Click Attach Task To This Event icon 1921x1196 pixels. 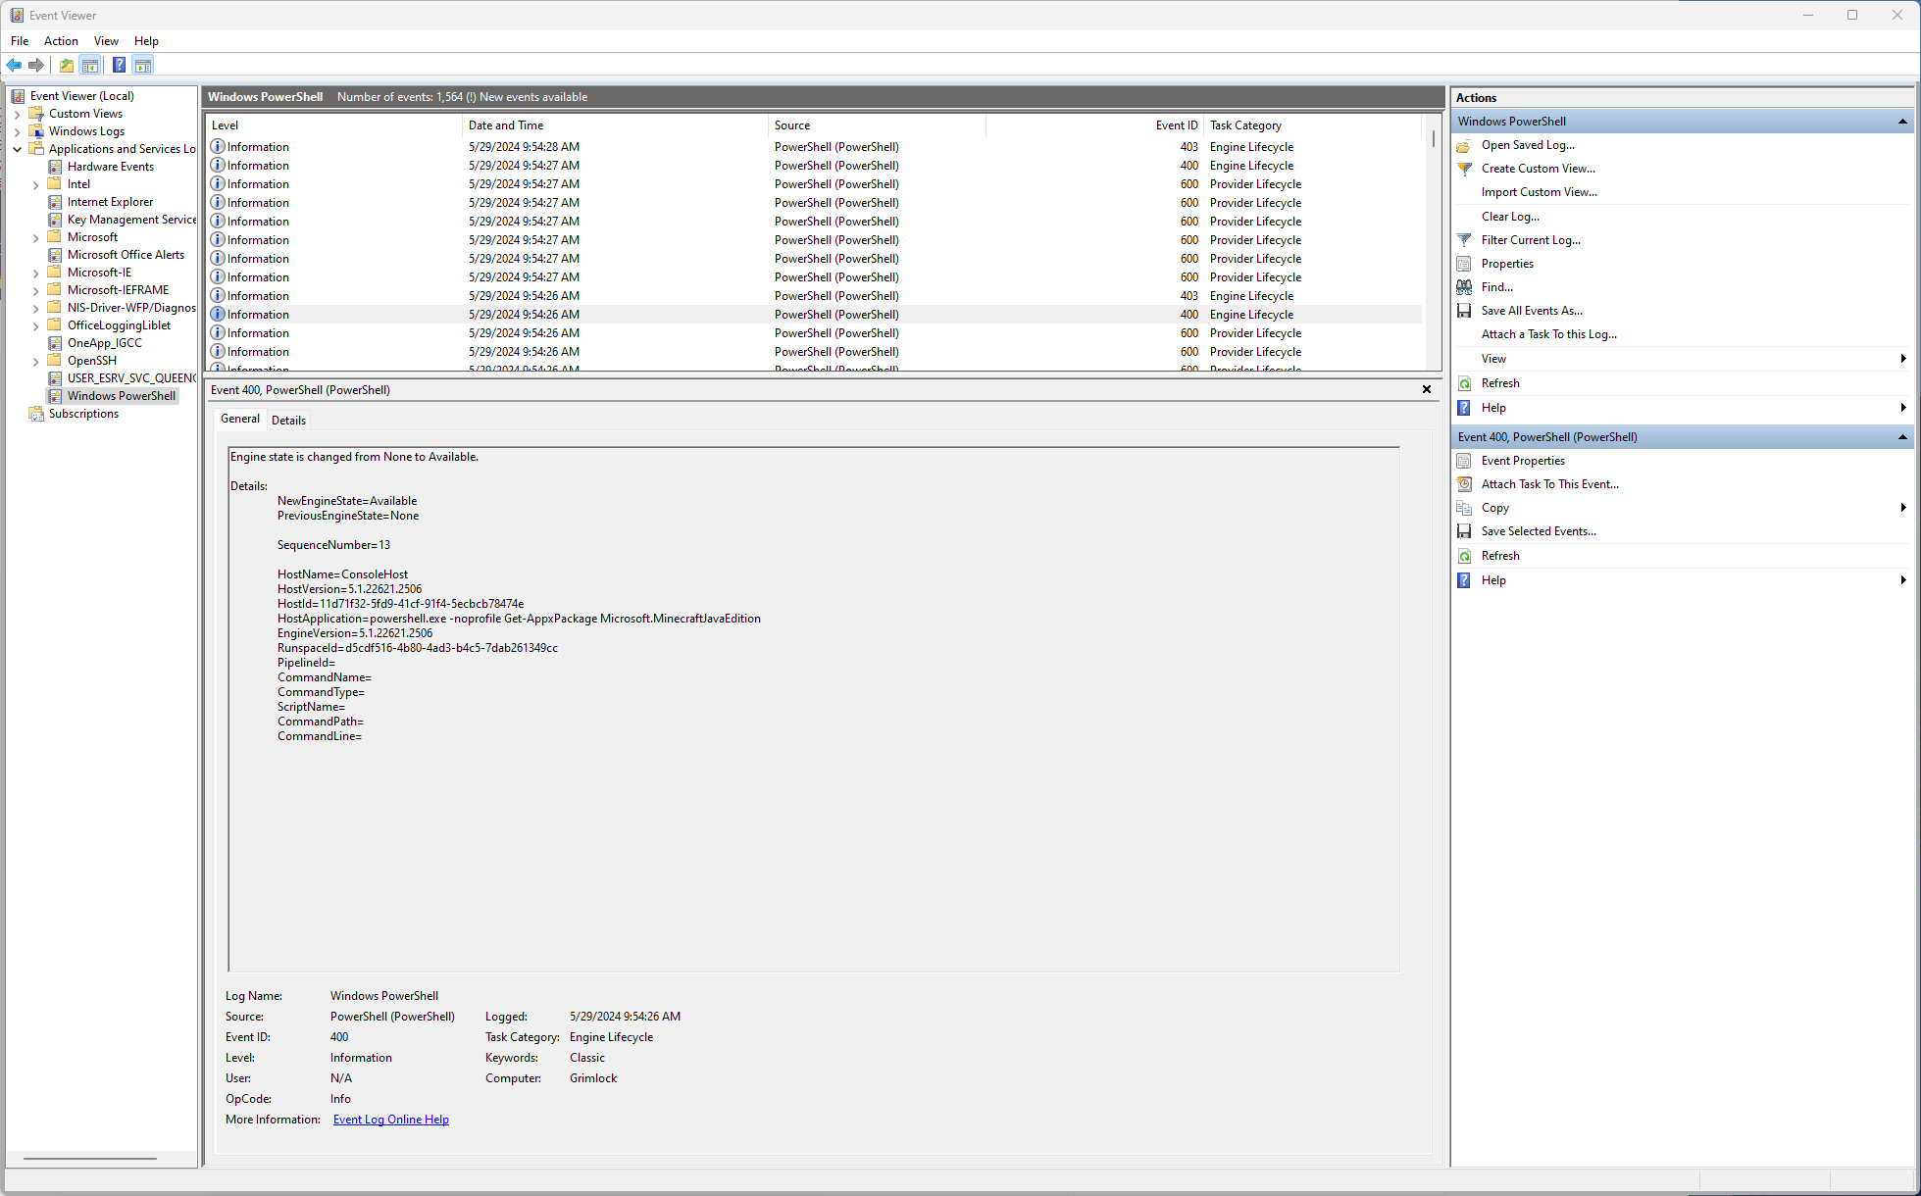[1464, 484]
